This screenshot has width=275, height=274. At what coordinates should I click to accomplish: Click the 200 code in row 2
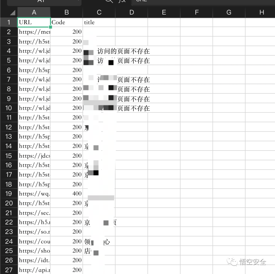point(66,32)
